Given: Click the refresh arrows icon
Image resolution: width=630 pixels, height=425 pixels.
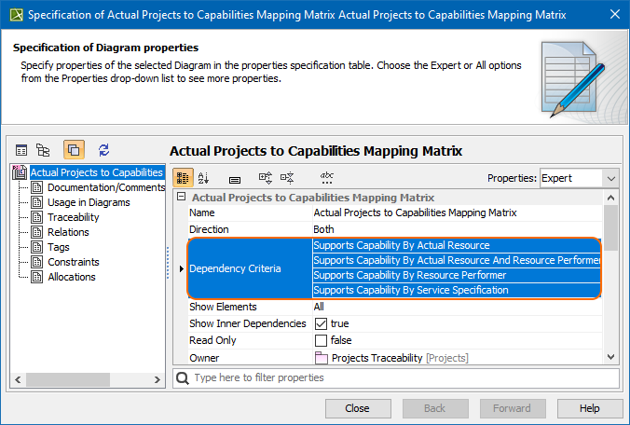Looking at the screenshot, I should pos(103,150).
